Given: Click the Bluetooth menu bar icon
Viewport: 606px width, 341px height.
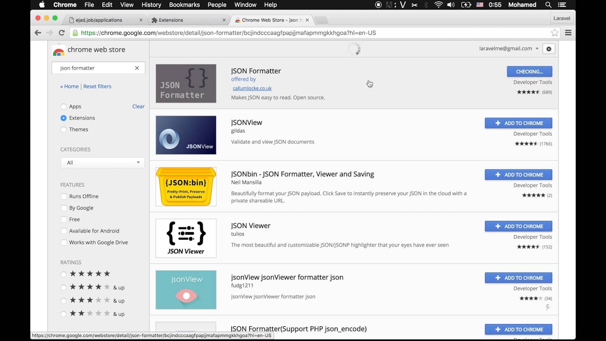Looking at the screenshot, I should pos(426,5).
